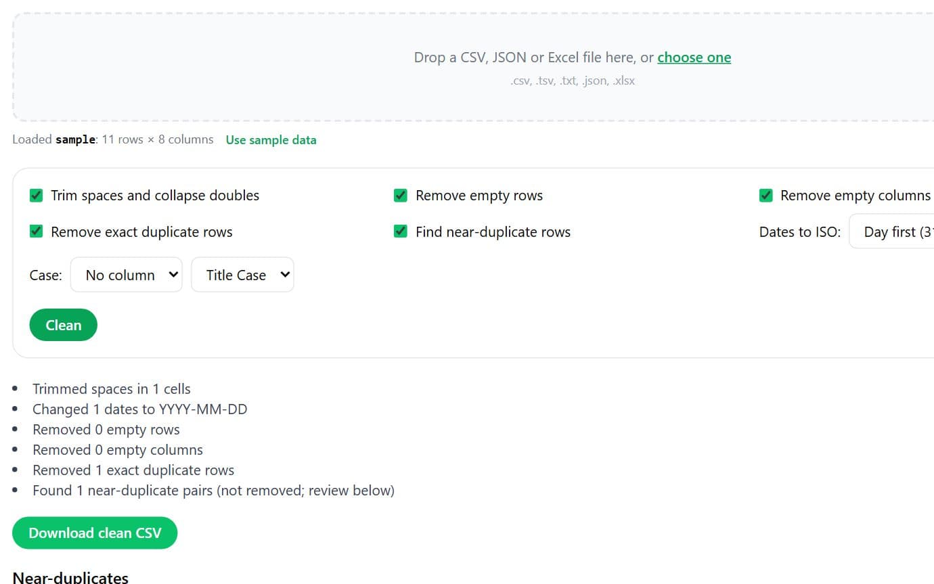Select 'Trimmed spaces in 1 cells' text

pyautogui.click(x=112, y=389)
